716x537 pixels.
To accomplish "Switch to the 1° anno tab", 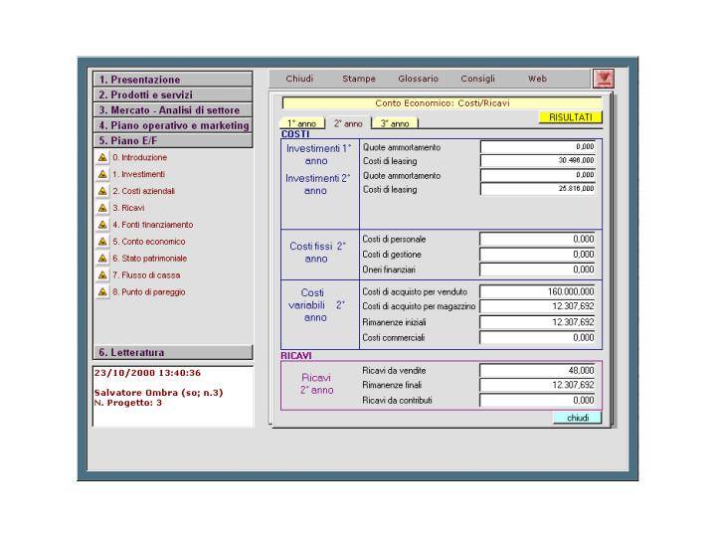I will pos(302,123).
